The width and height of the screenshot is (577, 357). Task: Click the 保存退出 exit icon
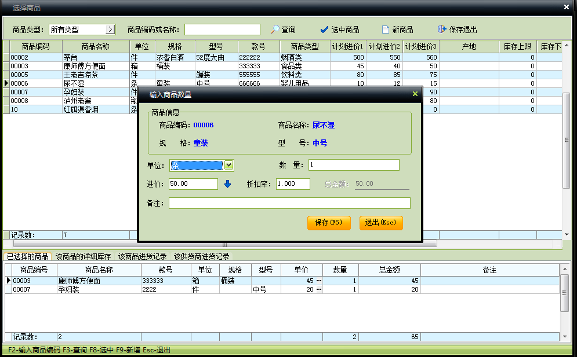[x=442, y=30]
